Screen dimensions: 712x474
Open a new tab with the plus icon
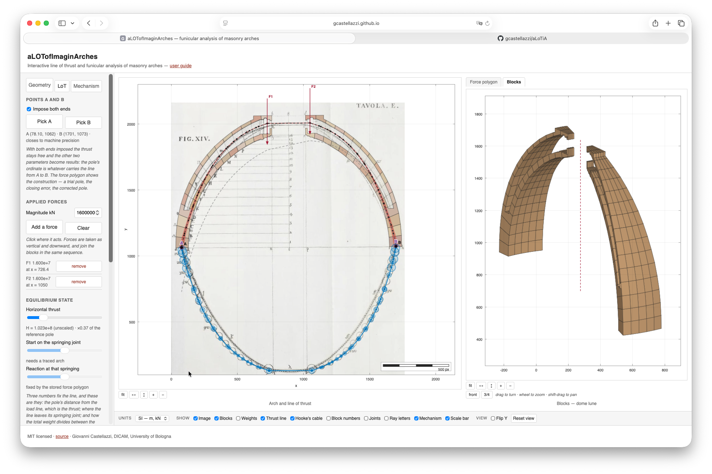tap(668, 23)
